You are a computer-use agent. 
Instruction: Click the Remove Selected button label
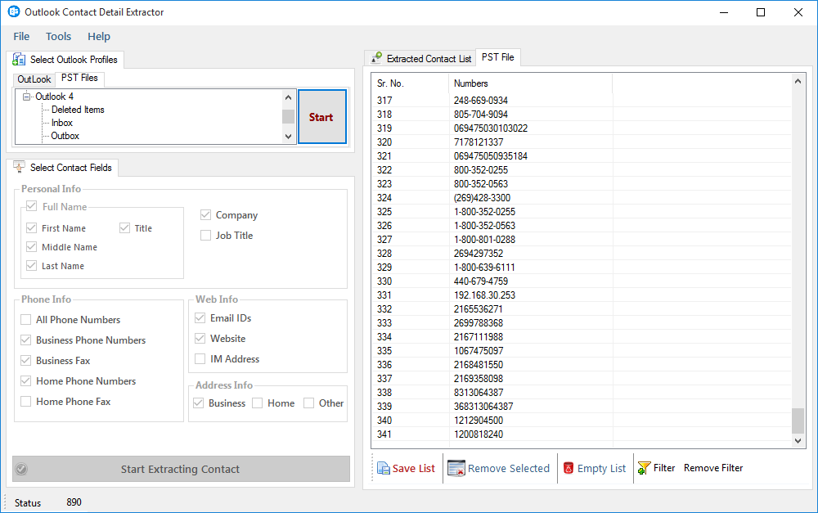coord(509,469)
